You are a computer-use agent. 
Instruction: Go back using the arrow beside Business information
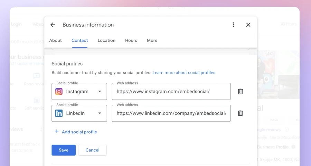53,25
